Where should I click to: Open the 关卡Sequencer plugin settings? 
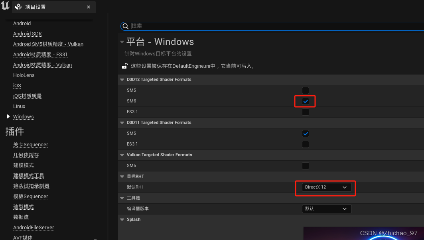(31, 145)
